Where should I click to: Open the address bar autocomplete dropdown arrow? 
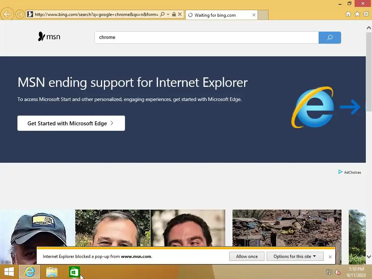coord(168,15)
